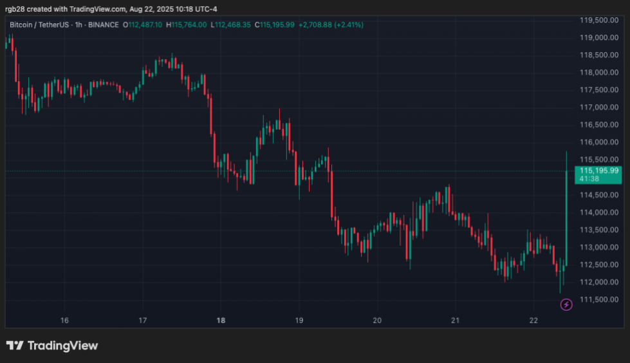This screenshot has height=363, width=630.
Task: Click the TradingView logo mark
Action: [x=15, y=346]
